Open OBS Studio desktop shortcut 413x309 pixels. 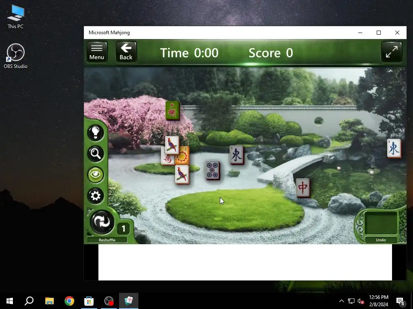pos(16,56)
